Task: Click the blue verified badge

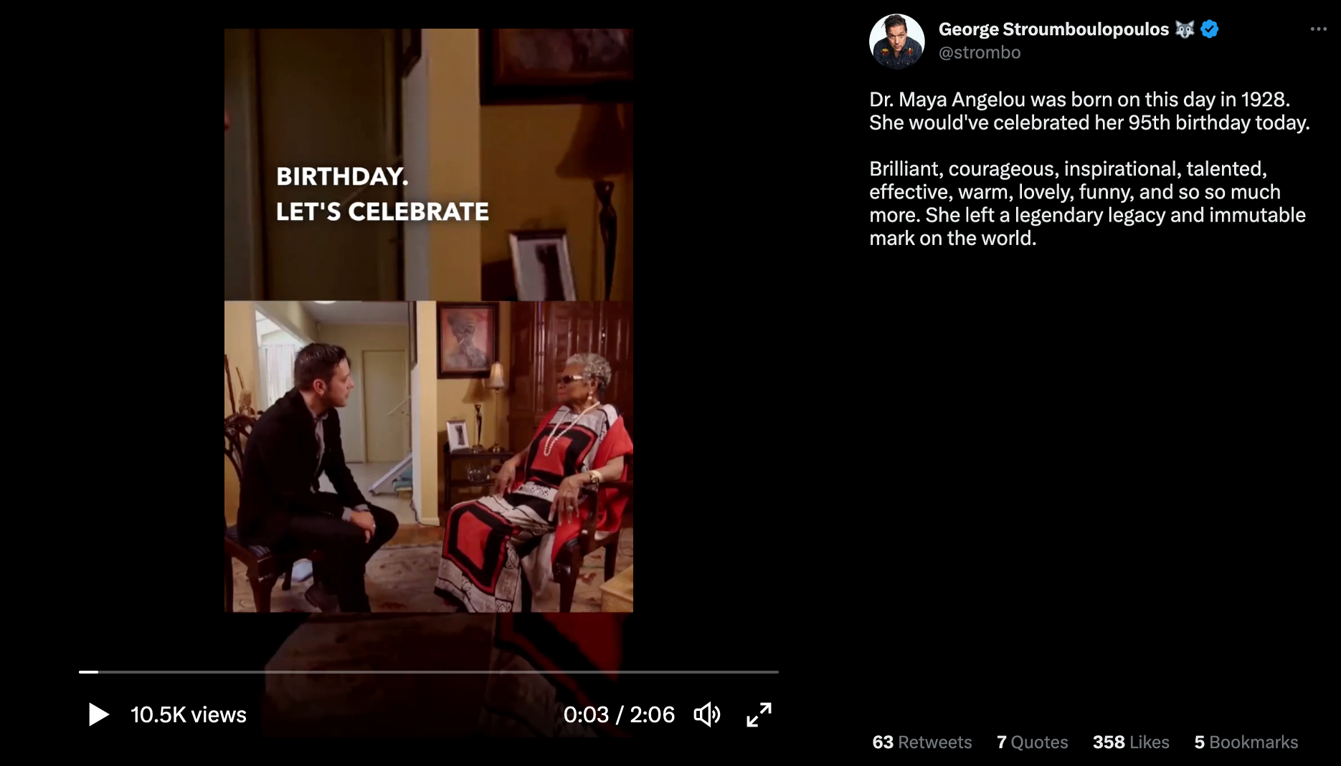Action: pyautogui.click(x=1210, y=29)
